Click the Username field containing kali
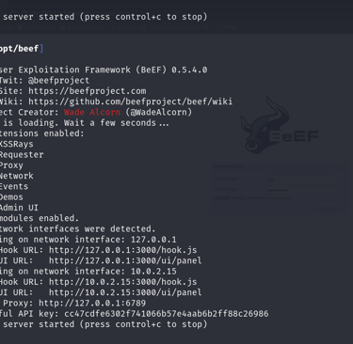Image resolution: width=353 pixels, height=344 pixels. [x=299, y=180]
